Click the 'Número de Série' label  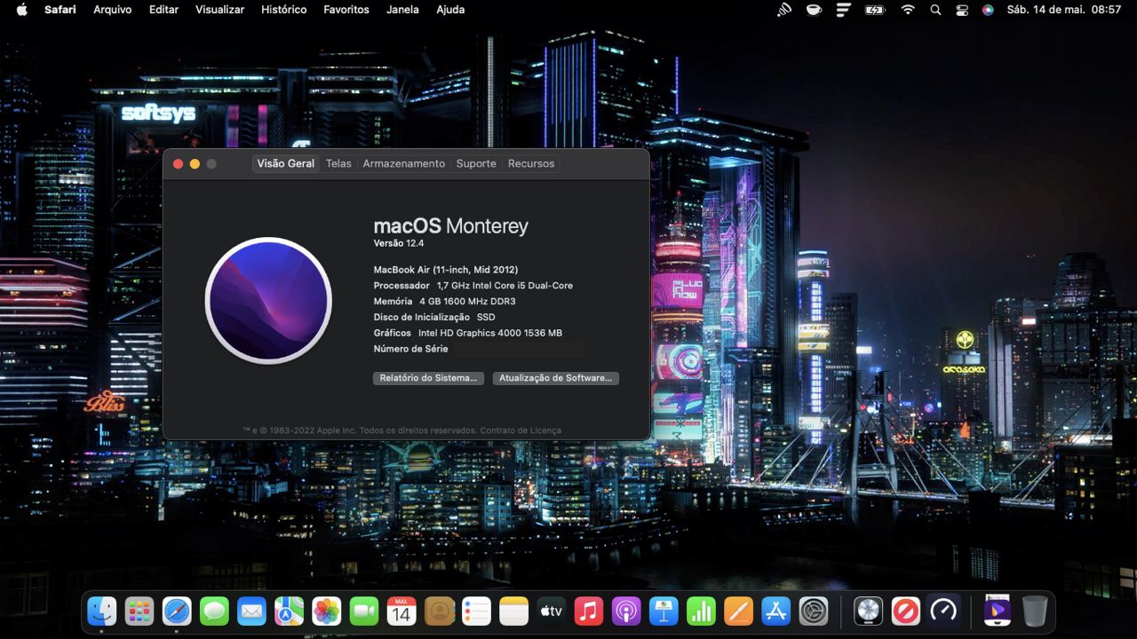coord(411,349)
